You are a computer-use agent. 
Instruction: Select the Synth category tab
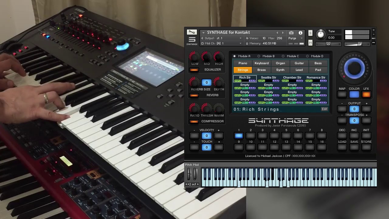point(281,70)
